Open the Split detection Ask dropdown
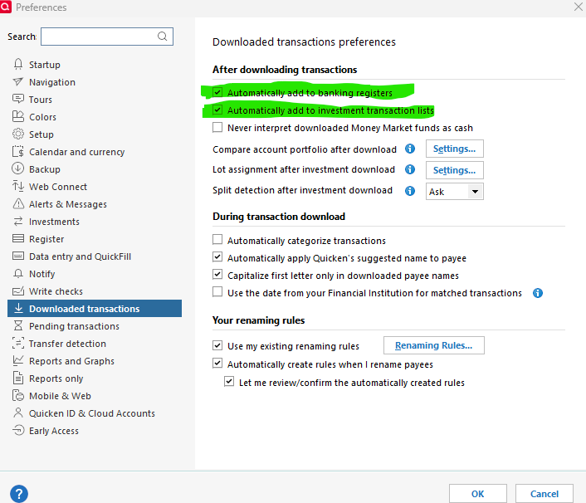Screen dimensions: 586x503 click(x=455, y=192)
